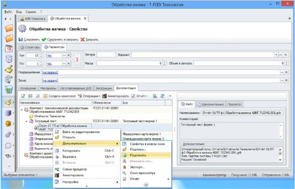295x189 pixels.
Task: Choose Вырезать in context menu
Action: coord(86,156)
